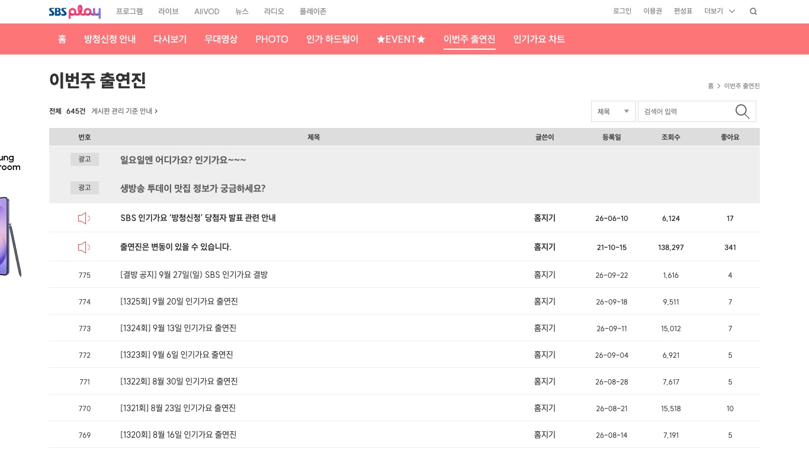Open post [1321회] 8월 23일 출연진

(178, 408)
